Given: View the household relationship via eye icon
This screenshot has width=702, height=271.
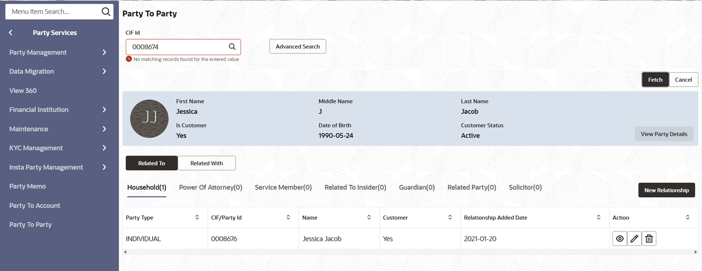Looking at the screenshot, I should click(x=619, y=239).
